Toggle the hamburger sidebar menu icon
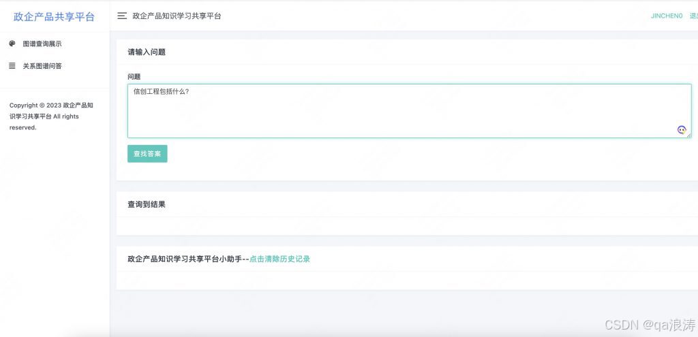Viewport: 698px width, 337px height. click(121, 16)
